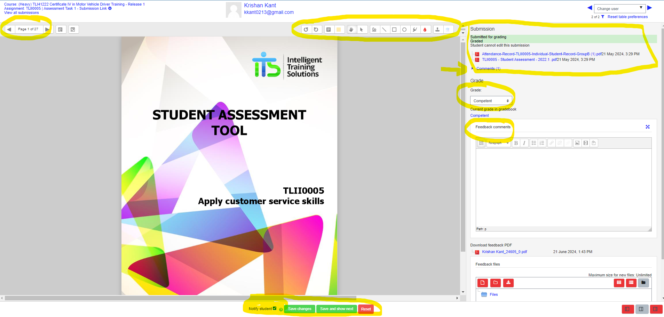
Task: Open the Grade dropdown set to Competent
Action: tap(491, 101)
